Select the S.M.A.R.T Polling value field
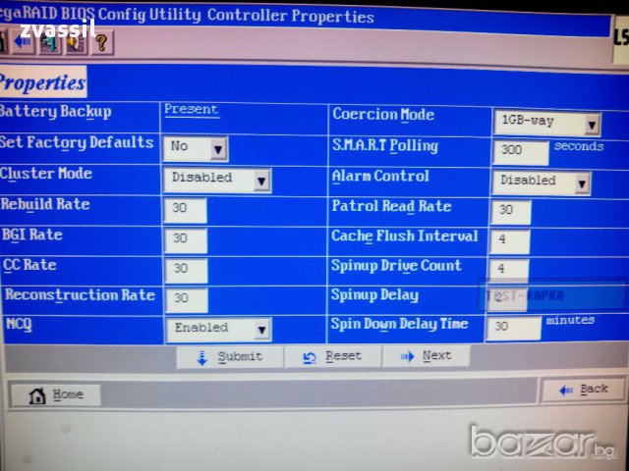 pos(520,152)
